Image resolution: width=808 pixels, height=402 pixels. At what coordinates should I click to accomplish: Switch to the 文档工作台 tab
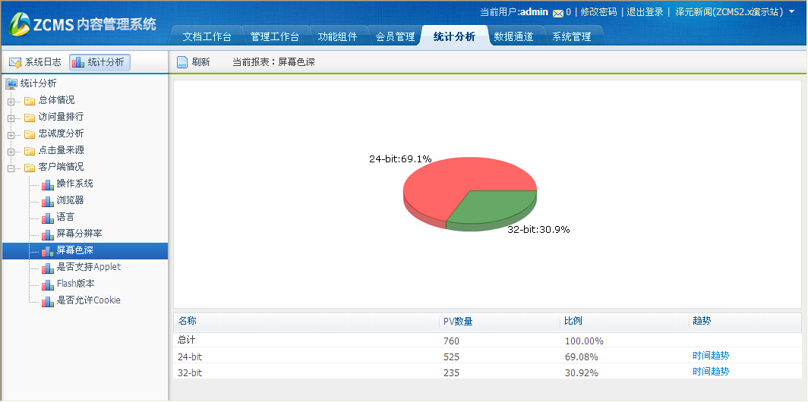pos(207,36)
